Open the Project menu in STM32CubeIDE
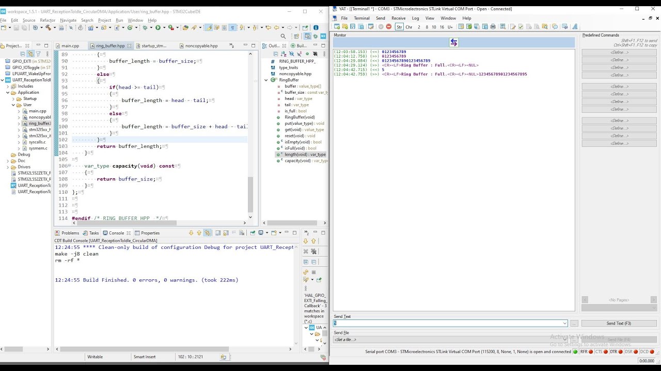The height and width of the screenshot is (371, 661). point(104,20)
